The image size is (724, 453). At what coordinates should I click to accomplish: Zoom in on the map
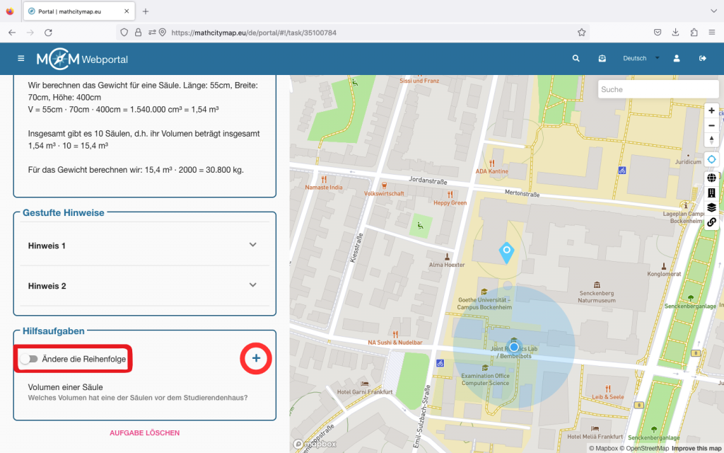pos(711,110)
